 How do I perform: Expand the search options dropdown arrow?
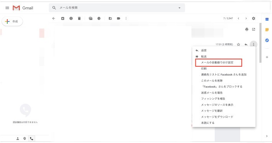[x=179, y=8]
